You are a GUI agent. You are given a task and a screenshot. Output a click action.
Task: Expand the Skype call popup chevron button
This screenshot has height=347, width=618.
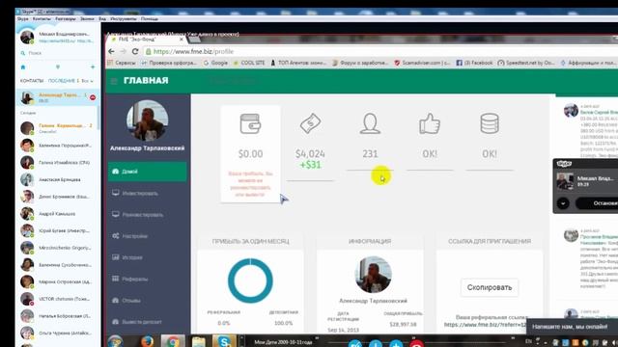pos(563,203)
